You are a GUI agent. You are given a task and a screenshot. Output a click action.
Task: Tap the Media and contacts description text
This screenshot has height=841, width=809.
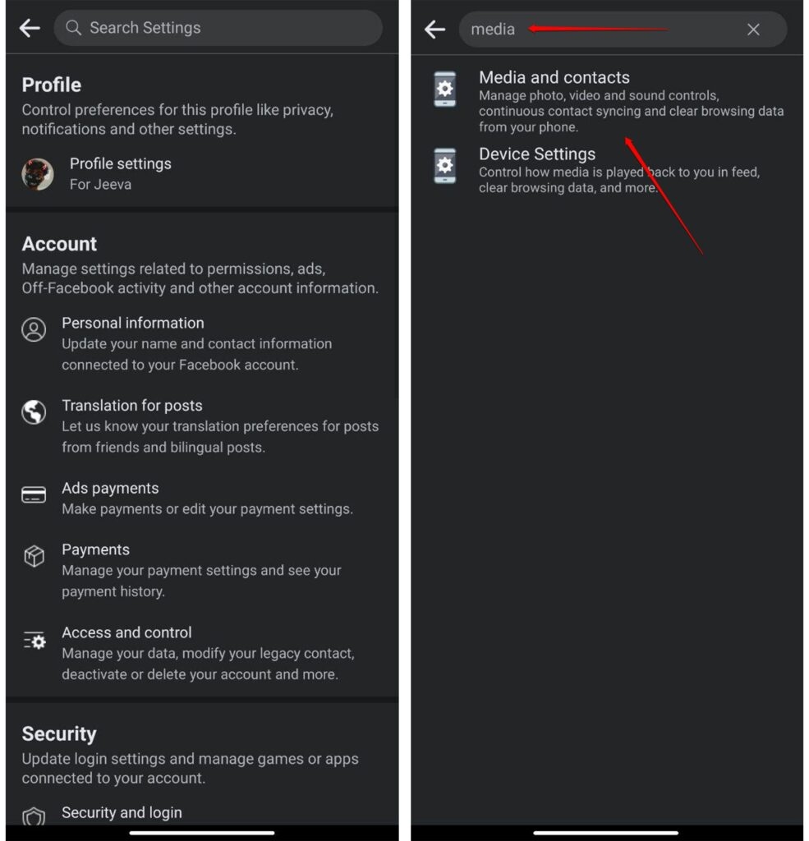coord(632,111)
